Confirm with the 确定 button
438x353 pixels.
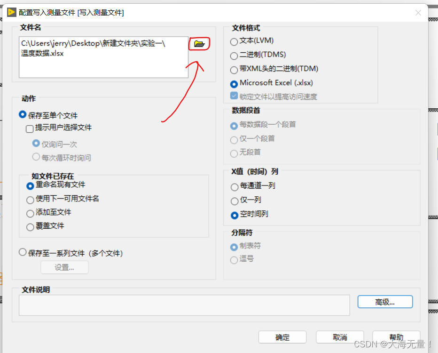click(282, 337)
